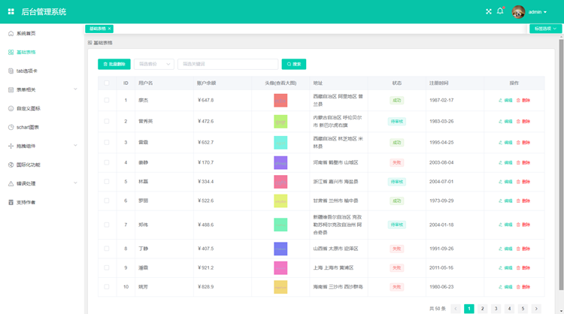Click the schart图表 chart icon in the sidebar
Image resolution: width=564 pixels, height=314 pixels.
[x=11, y=127]
